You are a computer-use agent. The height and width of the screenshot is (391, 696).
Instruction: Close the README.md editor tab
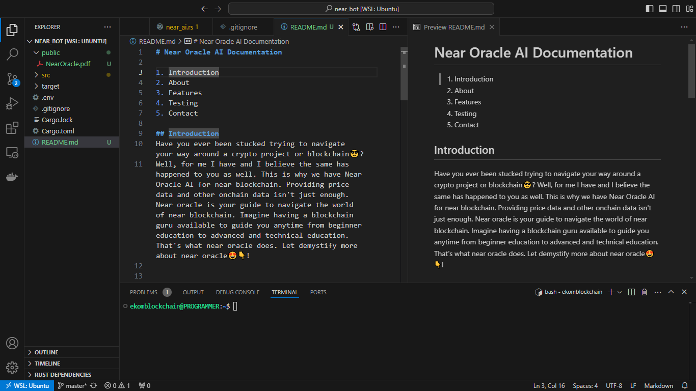[x=341, y=27]
